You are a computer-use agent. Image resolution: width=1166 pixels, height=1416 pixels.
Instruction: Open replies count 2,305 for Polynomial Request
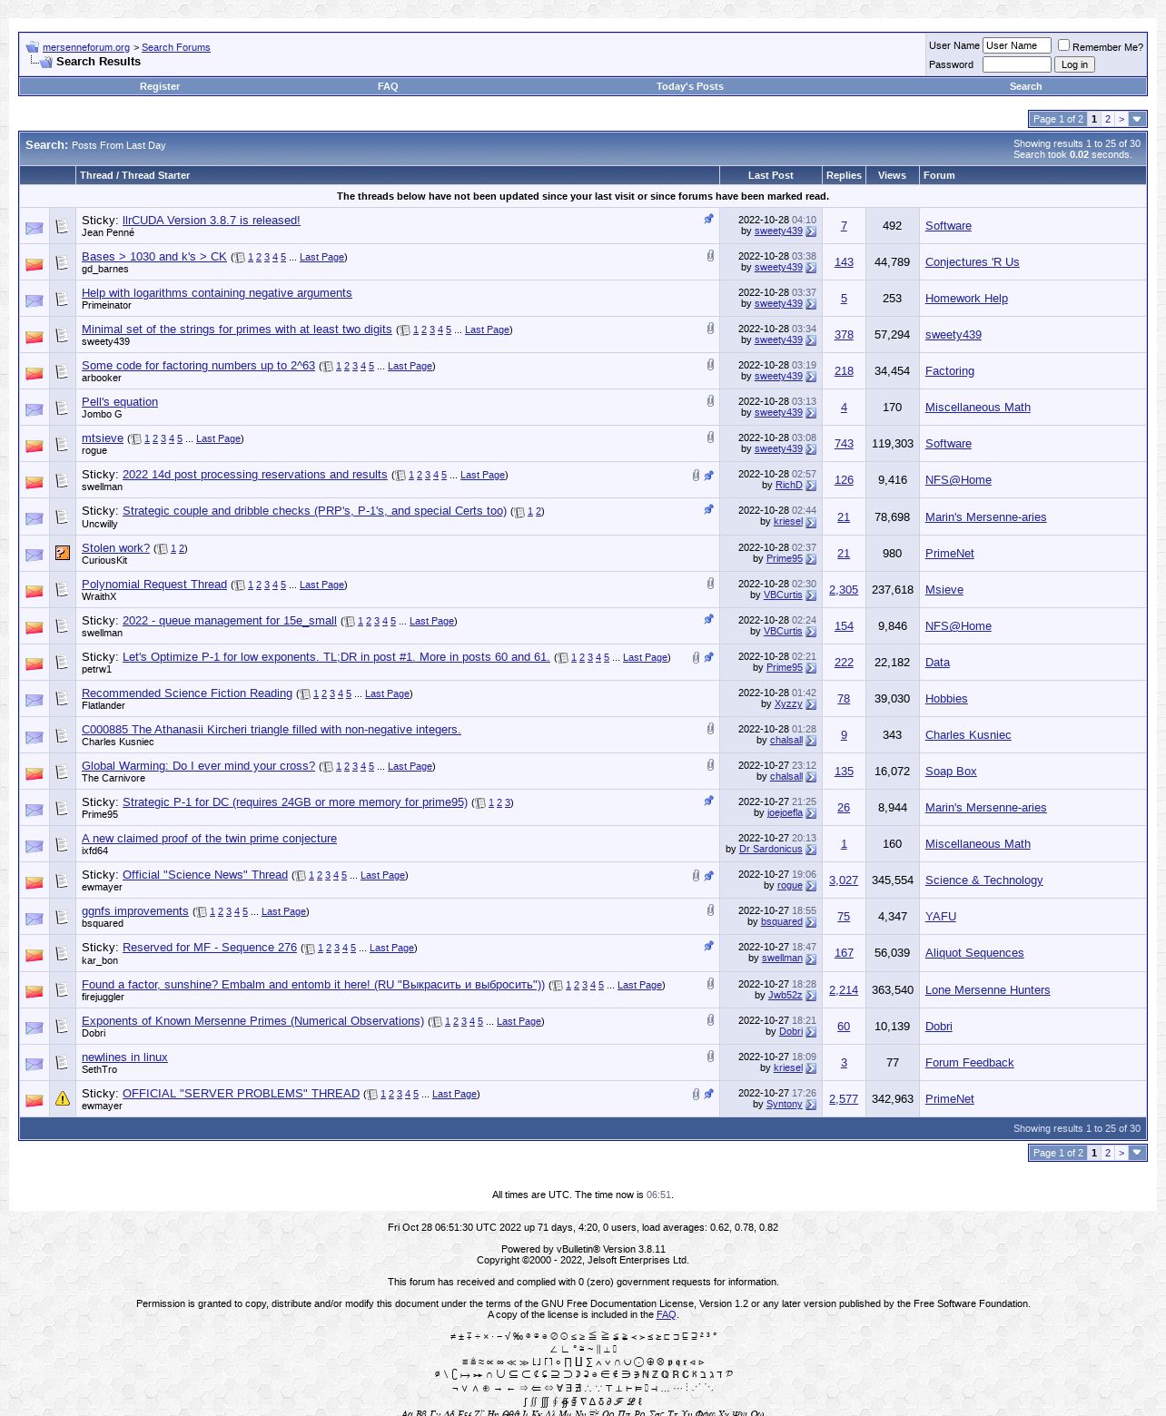(844, 590)
